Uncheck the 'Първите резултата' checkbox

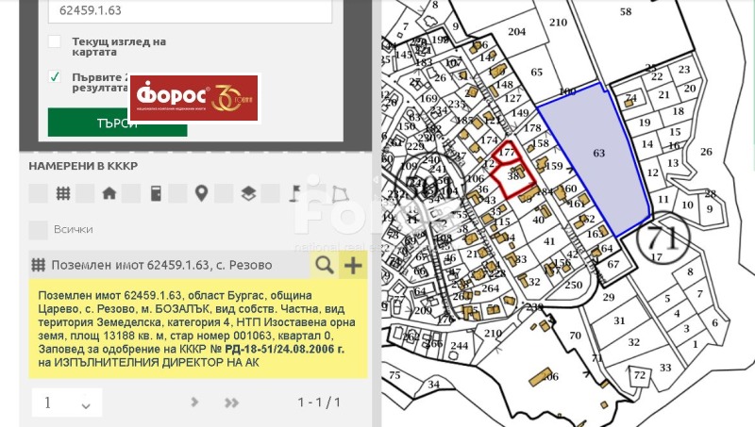(x=55, y=76)
